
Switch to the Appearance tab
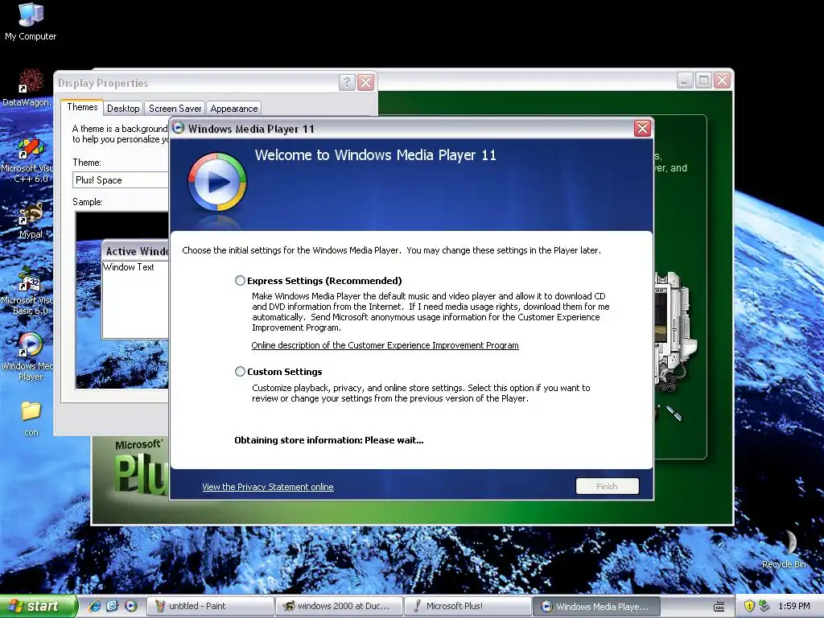pos(234,109)
